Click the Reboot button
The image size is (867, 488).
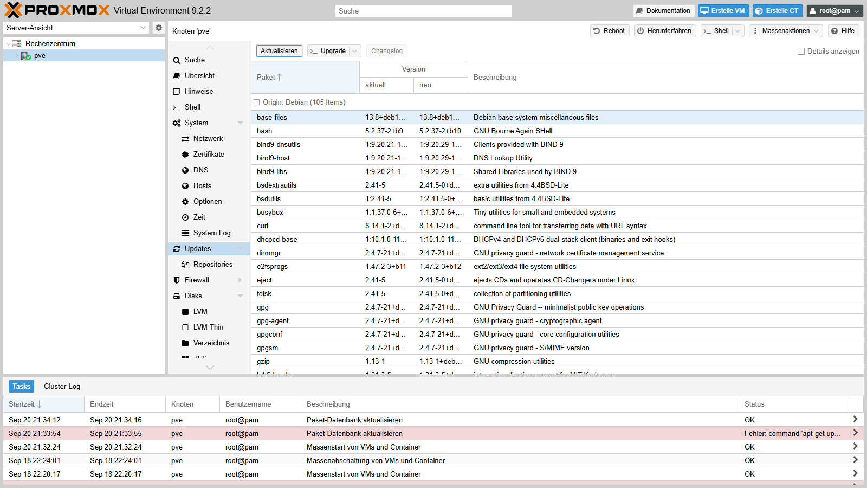coord(610,31)
